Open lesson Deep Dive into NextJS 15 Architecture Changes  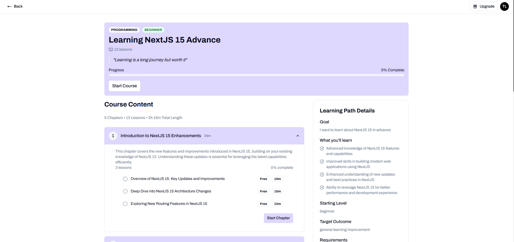(x=171, y=191)
